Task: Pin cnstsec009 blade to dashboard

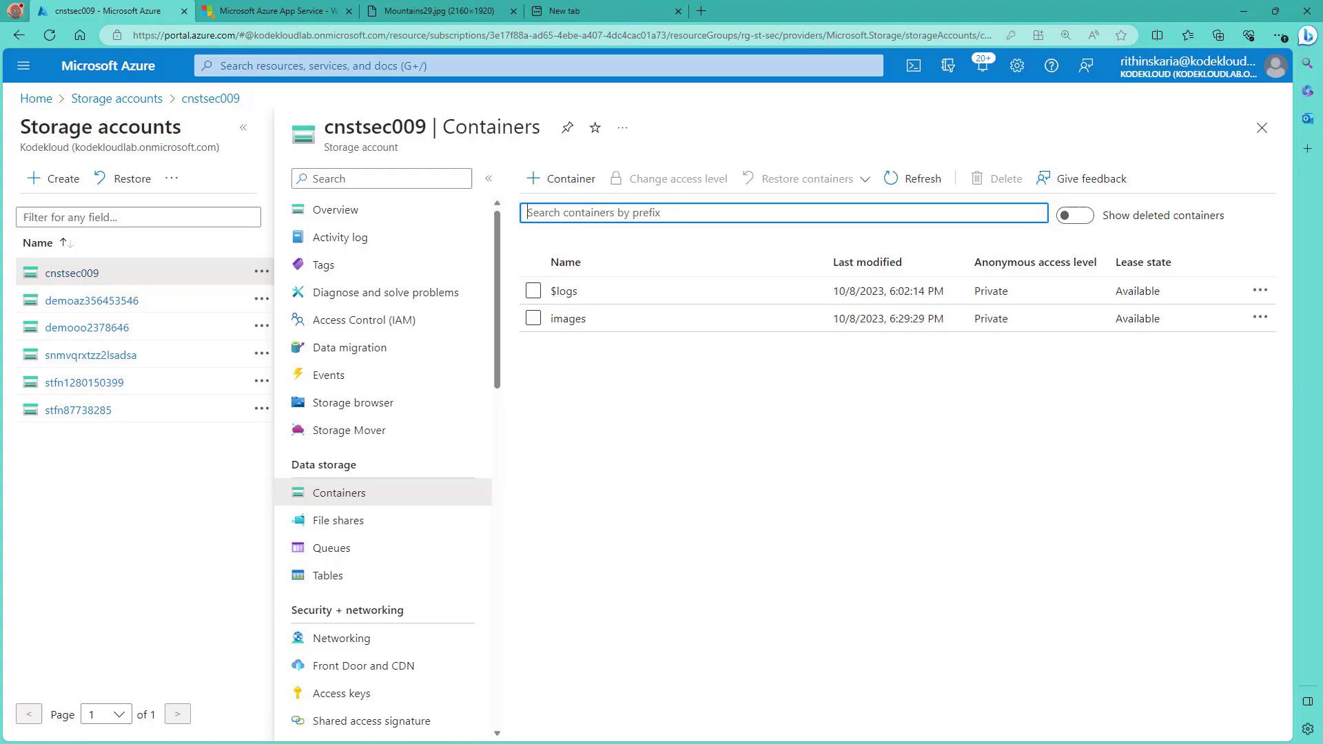Action: 567,127
